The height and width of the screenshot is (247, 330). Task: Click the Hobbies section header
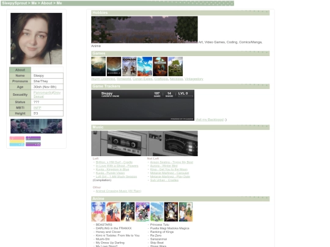[x=180, y=13]
